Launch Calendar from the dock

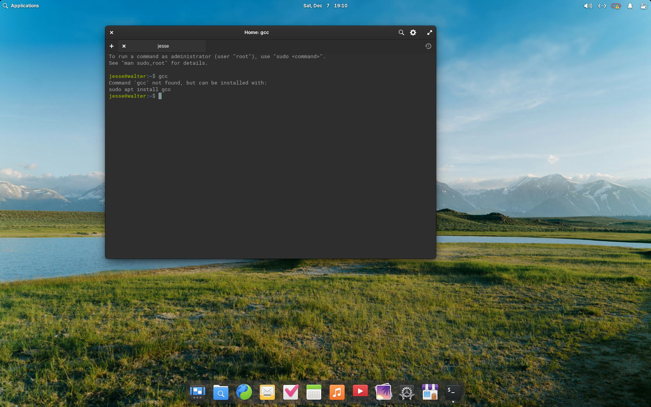[314, 392]
